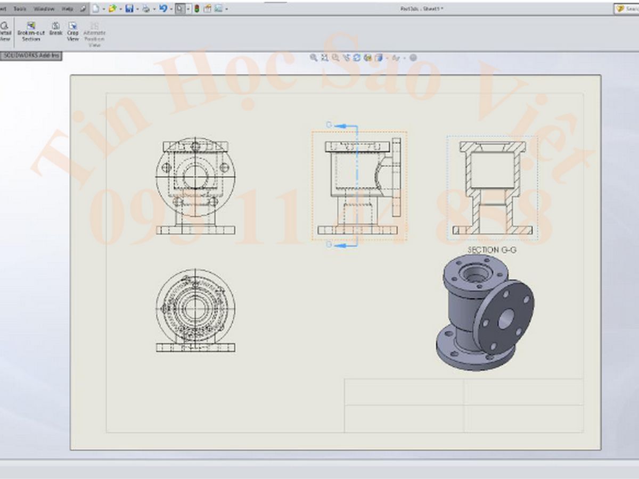Open the Help menu
This screenshot has height=479, width=639.
[x=68, y=9]
